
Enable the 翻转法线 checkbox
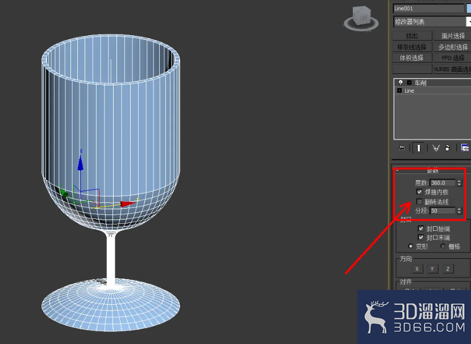(x=419, y=201)
